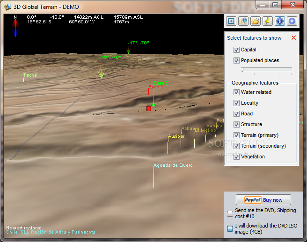Click the Base 2 green label
This screenshot has height=242, width=307.
tap(161, 83)
